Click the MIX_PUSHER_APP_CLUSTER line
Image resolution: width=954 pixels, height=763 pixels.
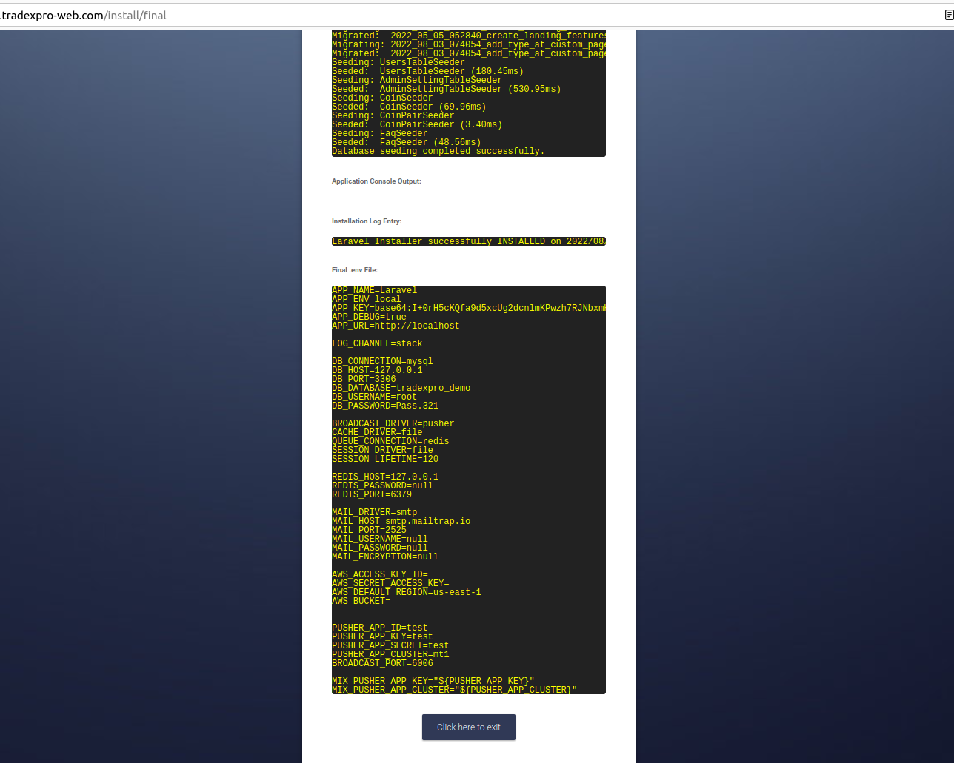[454, 690]
